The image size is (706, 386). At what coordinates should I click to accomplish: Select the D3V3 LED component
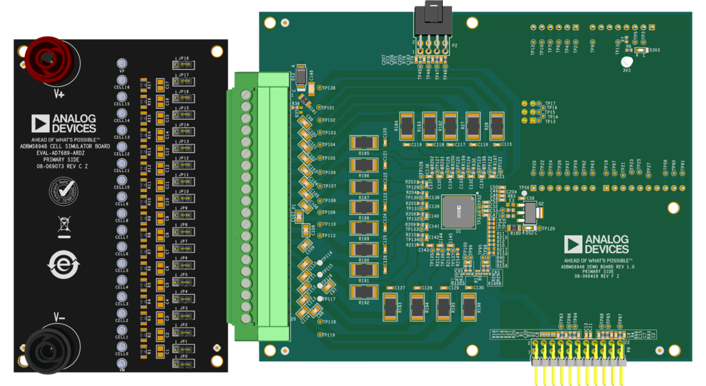click(642, 51)
